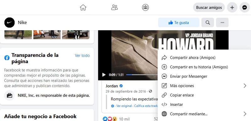Image resolution: width=251 pixels, height=121 pixels.
Task: Select Compartir ahora (Amigos)
Action: [x=204, y=58]
